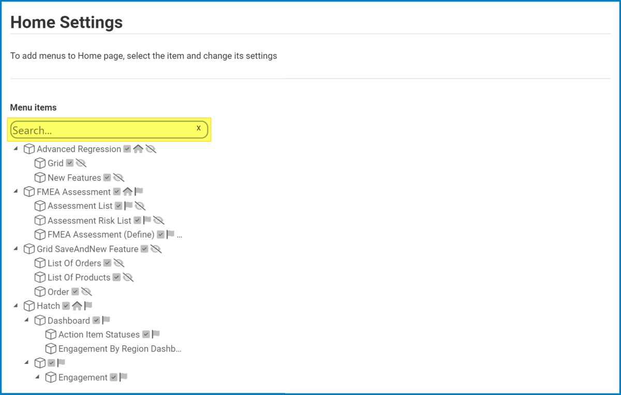Click flag icon next to Dashboard

point(106,321)
